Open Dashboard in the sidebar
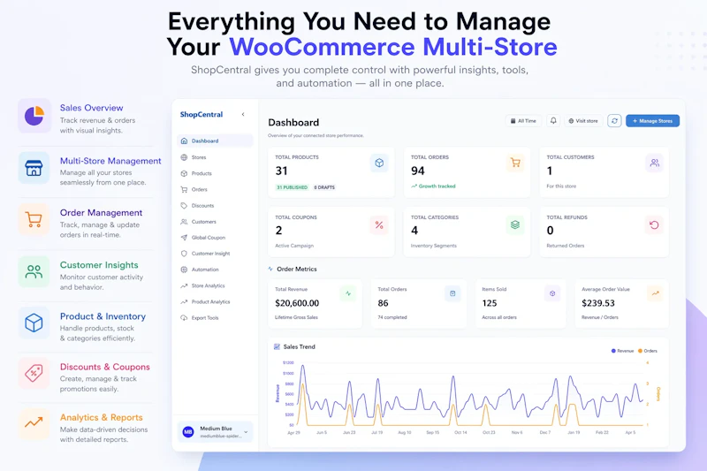The image size is (707, 471). coord(215,141)
